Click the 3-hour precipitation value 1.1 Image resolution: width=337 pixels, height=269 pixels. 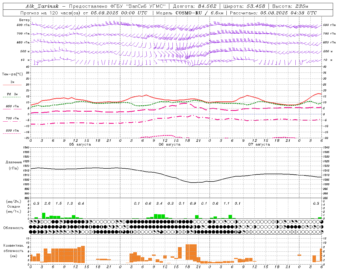pos(226,203)
